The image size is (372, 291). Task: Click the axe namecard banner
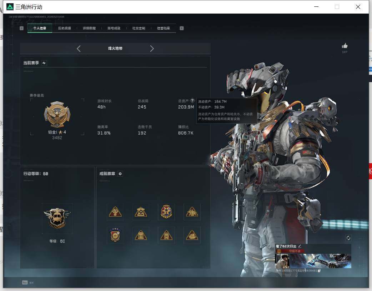coord(321,261)
